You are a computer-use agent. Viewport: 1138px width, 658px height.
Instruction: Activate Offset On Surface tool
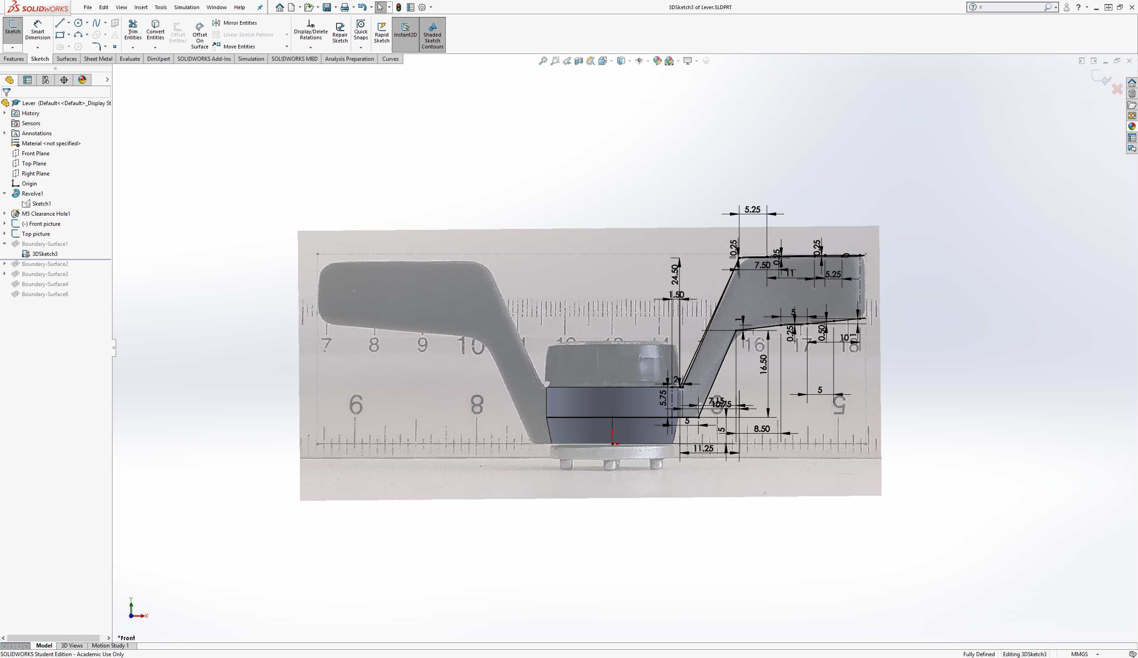(x=200, y=34)
